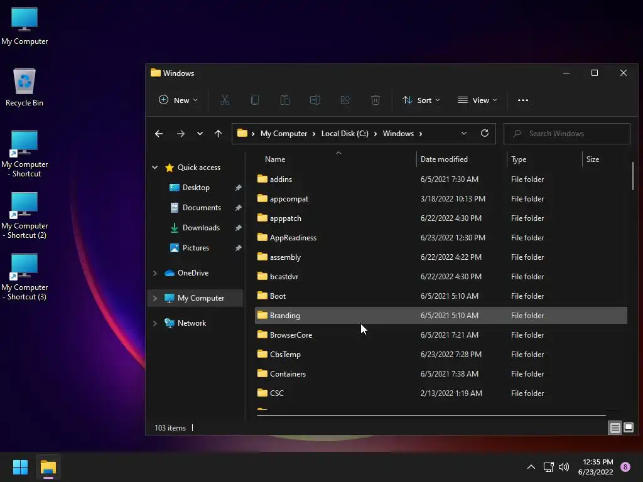This screenshot has height=482, width=643.
Task: Click the Rename icon in toolbar
Action: click(315, 100)
